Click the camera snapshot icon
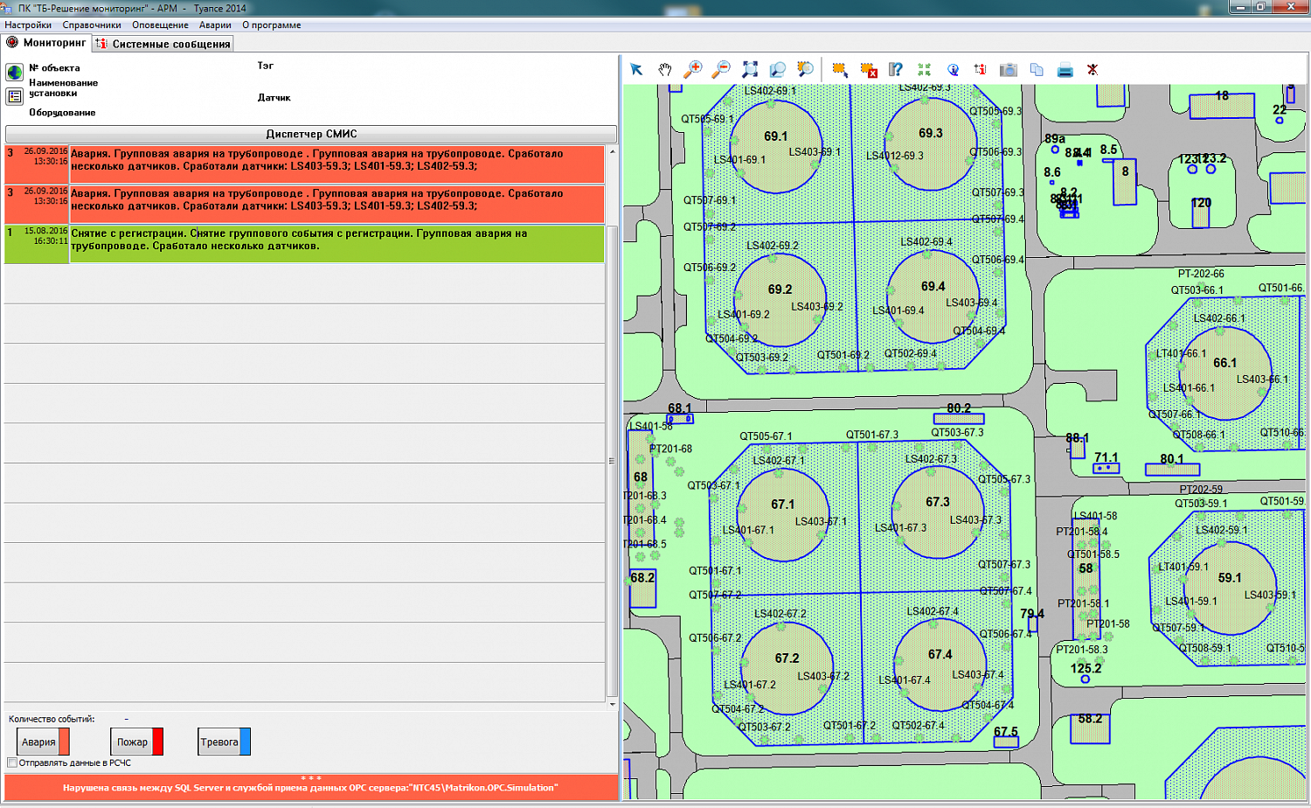1311x808 pixels. tap(1009, 69)
